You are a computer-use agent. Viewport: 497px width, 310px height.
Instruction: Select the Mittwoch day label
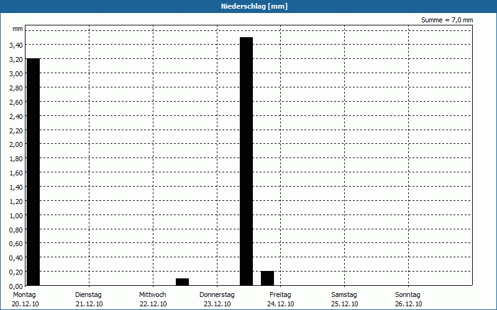coord(152,295)
